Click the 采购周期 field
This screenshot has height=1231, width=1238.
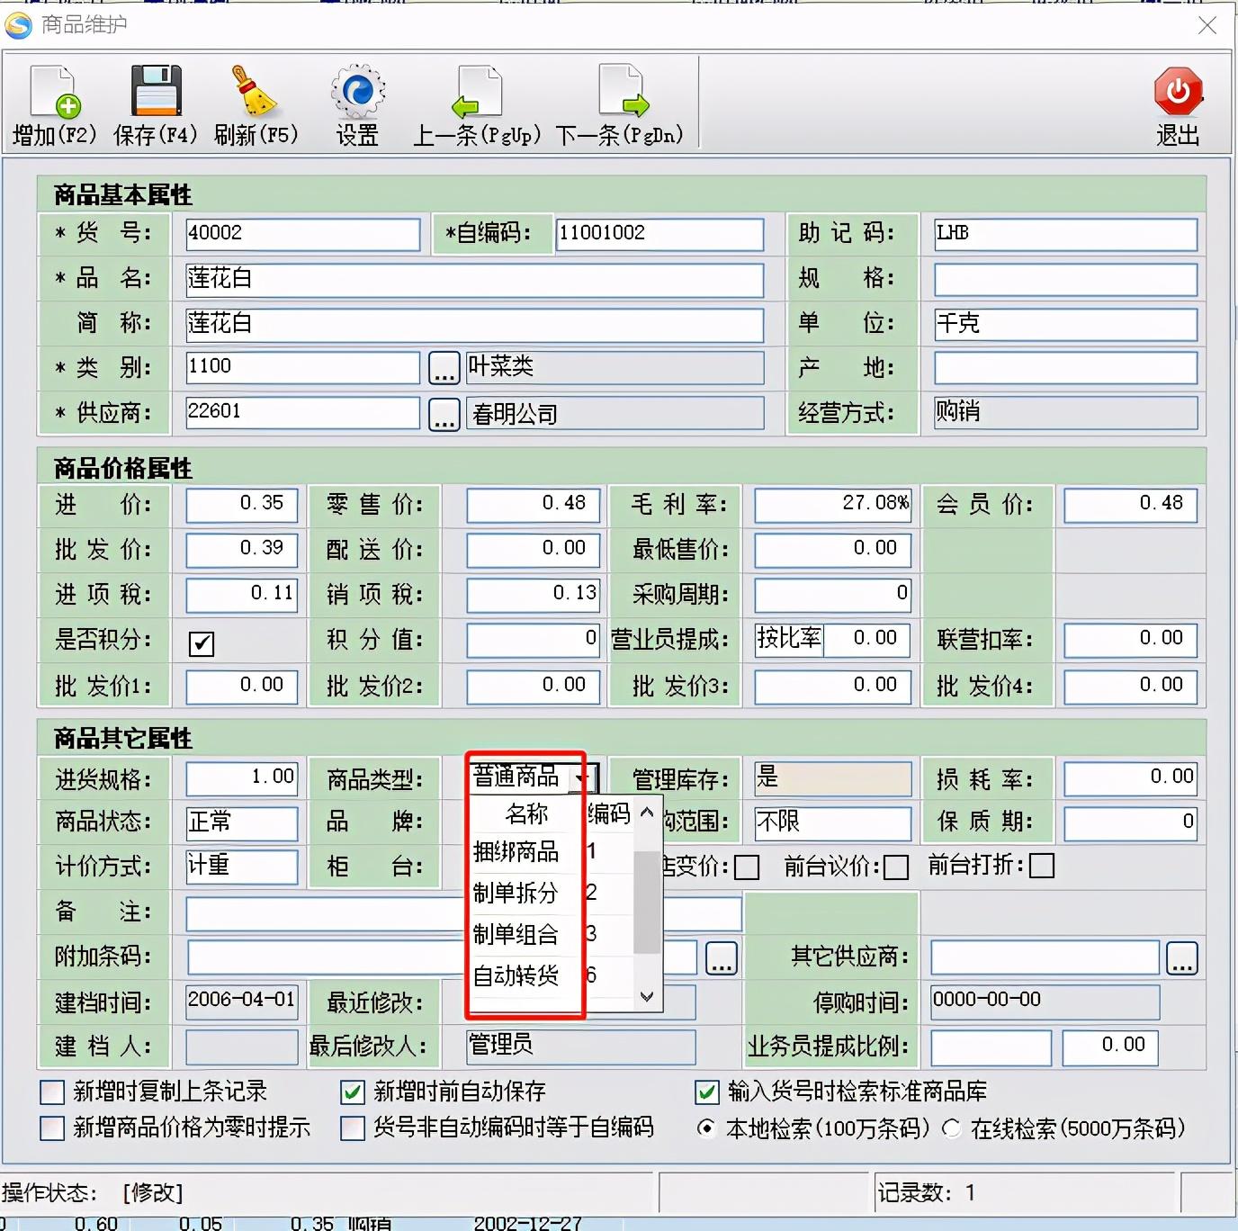click(833, 595)
